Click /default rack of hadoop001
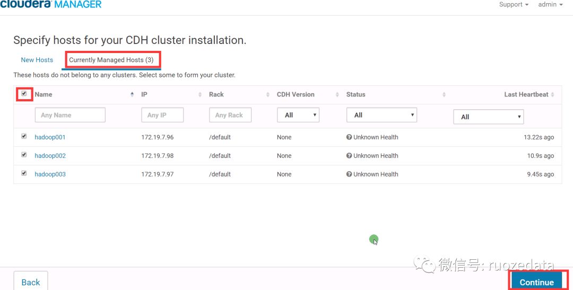The width and height of the screenshot is (573, 290). [220, 137]
